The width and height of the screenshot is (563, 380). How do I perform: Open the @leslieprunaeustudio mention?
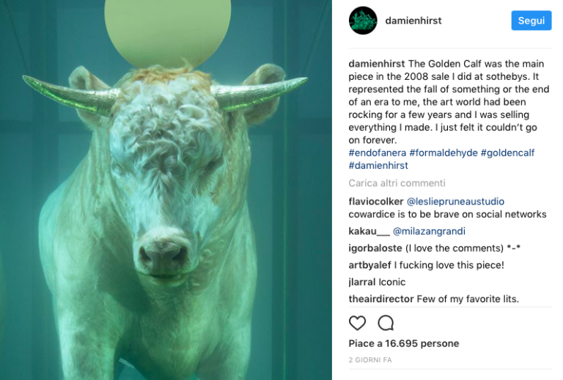[455, 201]
